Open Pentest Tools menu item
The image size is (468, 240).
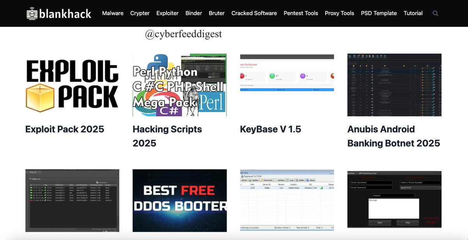[301, 13]
